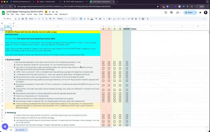Format as currency with pound icon

pos(39,19)
